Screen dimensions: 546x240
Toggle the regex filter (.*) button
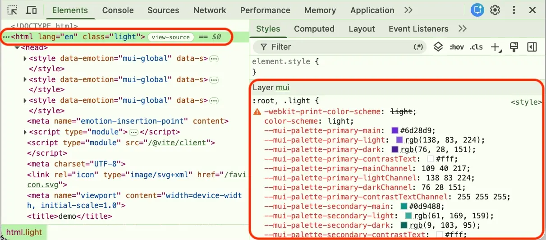418,47
